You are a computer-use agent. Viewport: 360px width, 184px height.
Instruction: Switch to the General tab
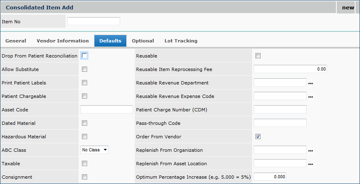click(x=16, y=41)
